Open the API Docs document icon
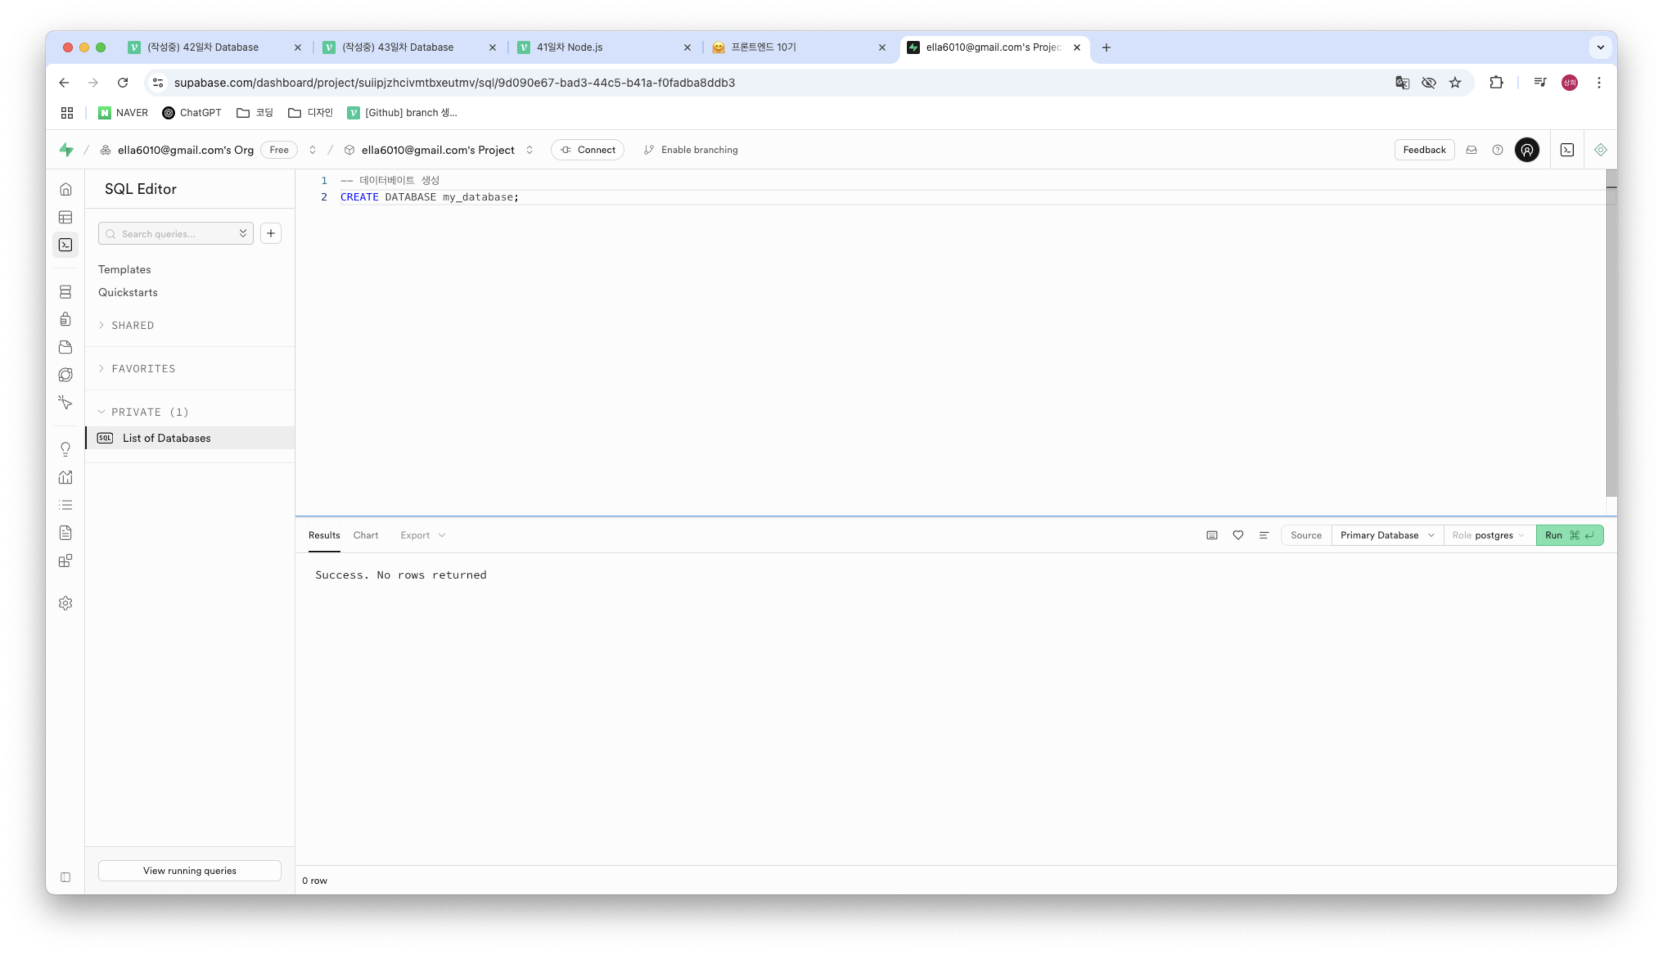This screenshot has width=1663, height=955. pos(65,533)
